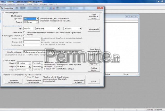Close the background child window
This screenshot has height=111, width=165.
point(136,17)
